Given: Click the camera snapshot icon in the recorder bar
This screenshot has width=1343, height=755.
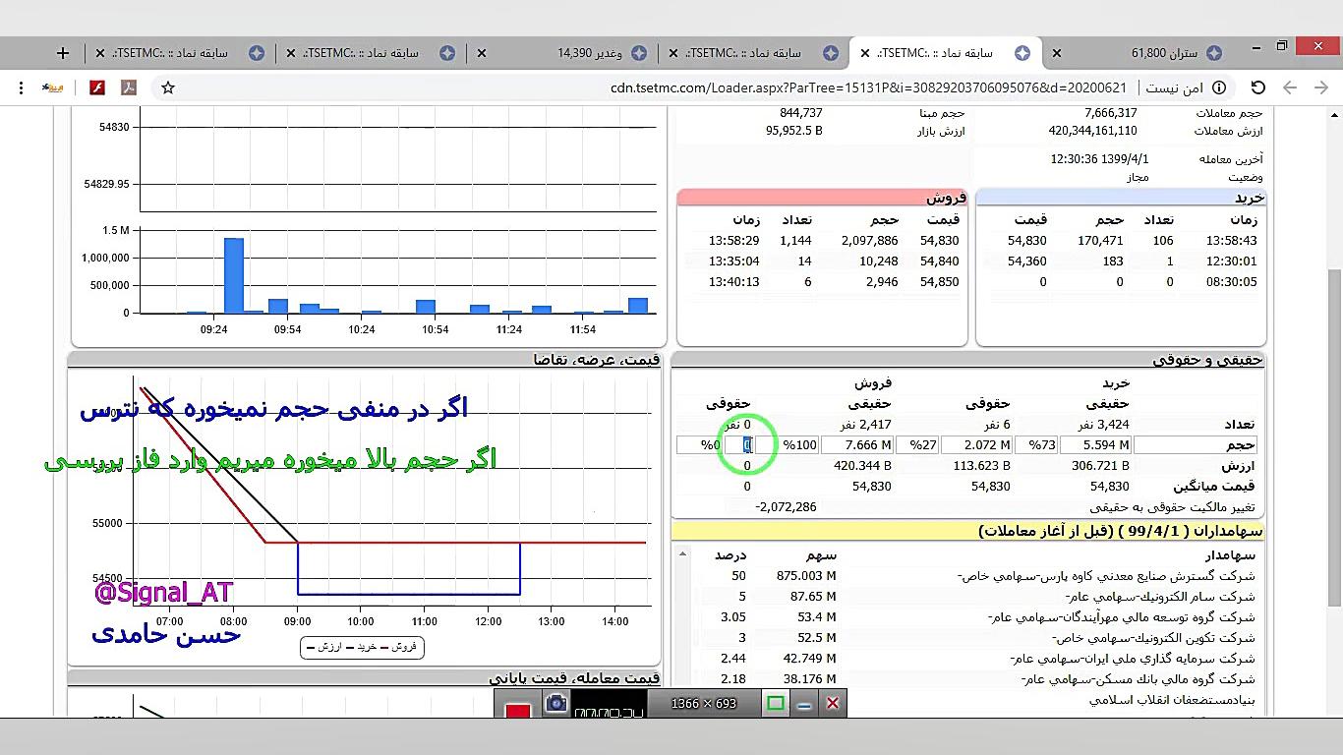Looking at the screenshot, I should 557,704.
